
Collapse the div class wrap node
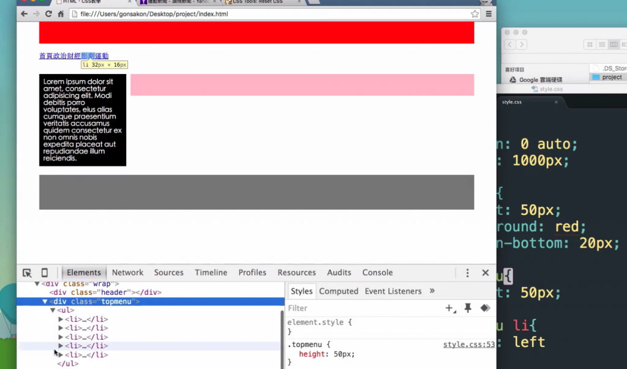point(37,284)
